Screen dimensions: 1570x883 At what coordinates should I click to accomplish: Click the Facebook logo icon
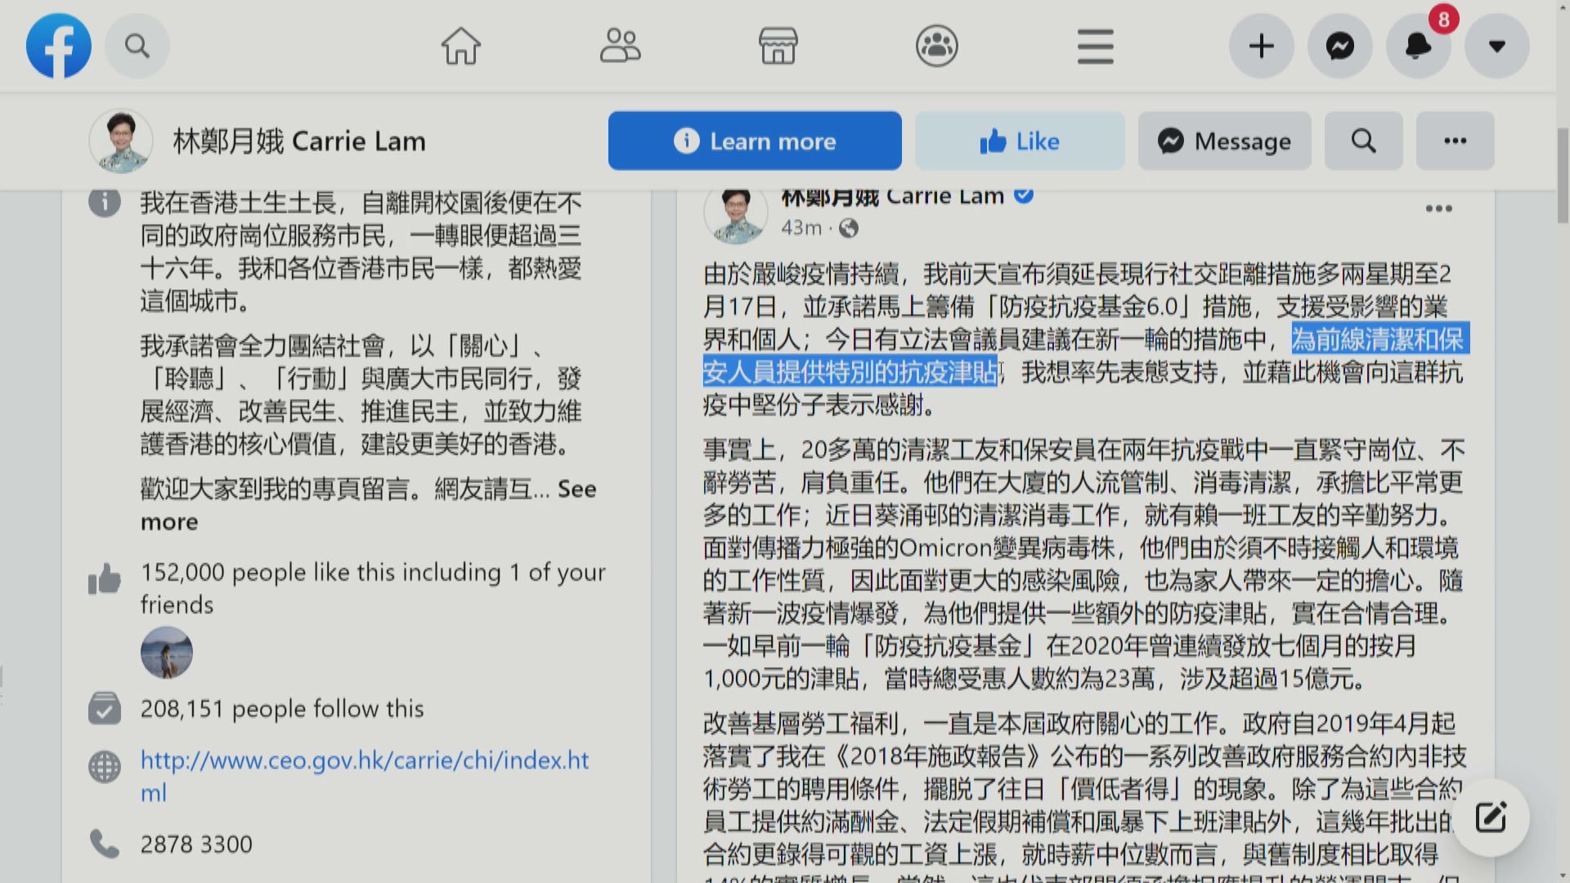[59, 46]
